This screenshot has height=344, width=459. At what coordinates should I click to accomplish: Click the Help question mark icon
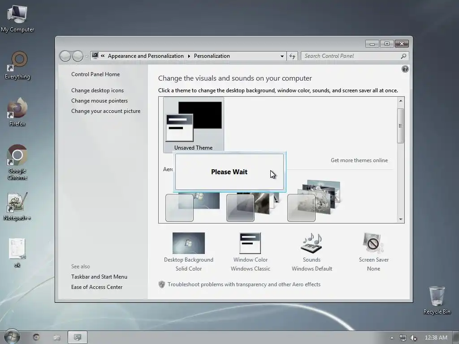coord(405,69)
